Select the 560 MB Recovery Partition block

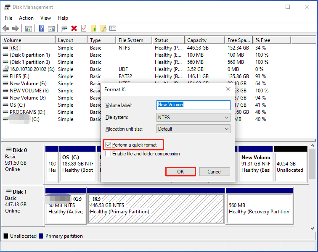[260, 205]
